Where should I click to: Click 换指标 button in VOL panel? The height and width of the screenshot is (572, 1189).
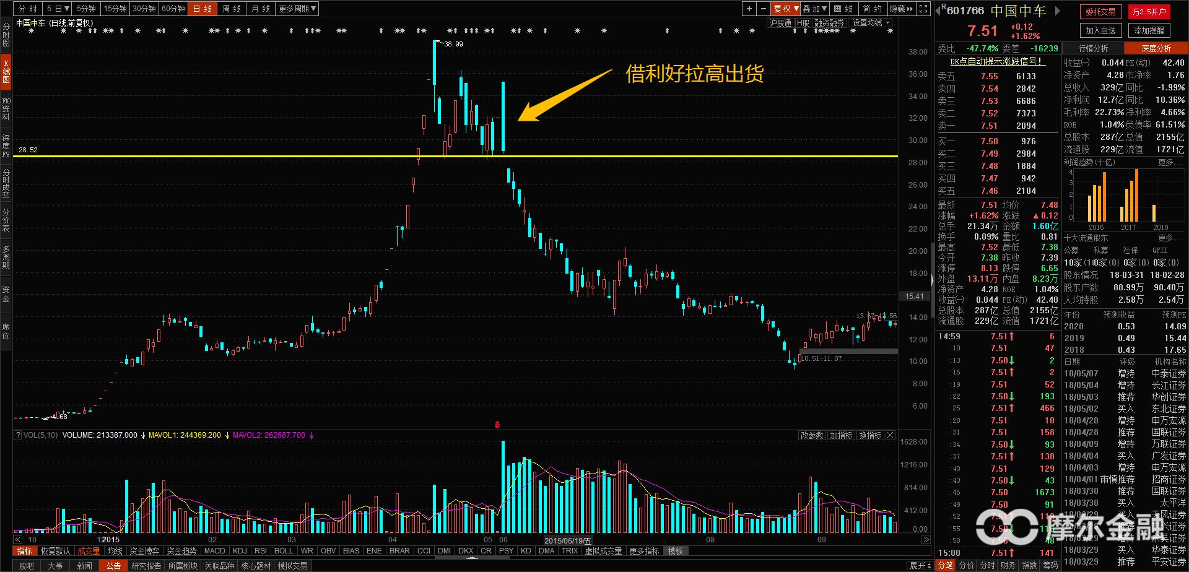point(870,435)
